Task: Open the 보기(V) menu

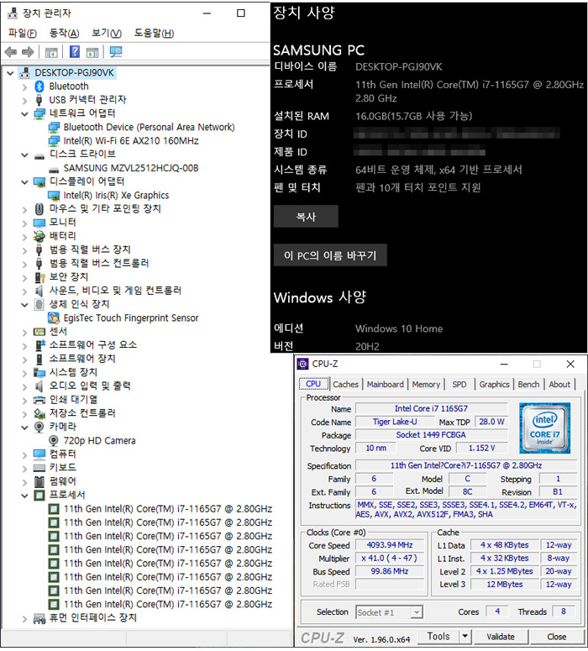Action: point(107,33)
